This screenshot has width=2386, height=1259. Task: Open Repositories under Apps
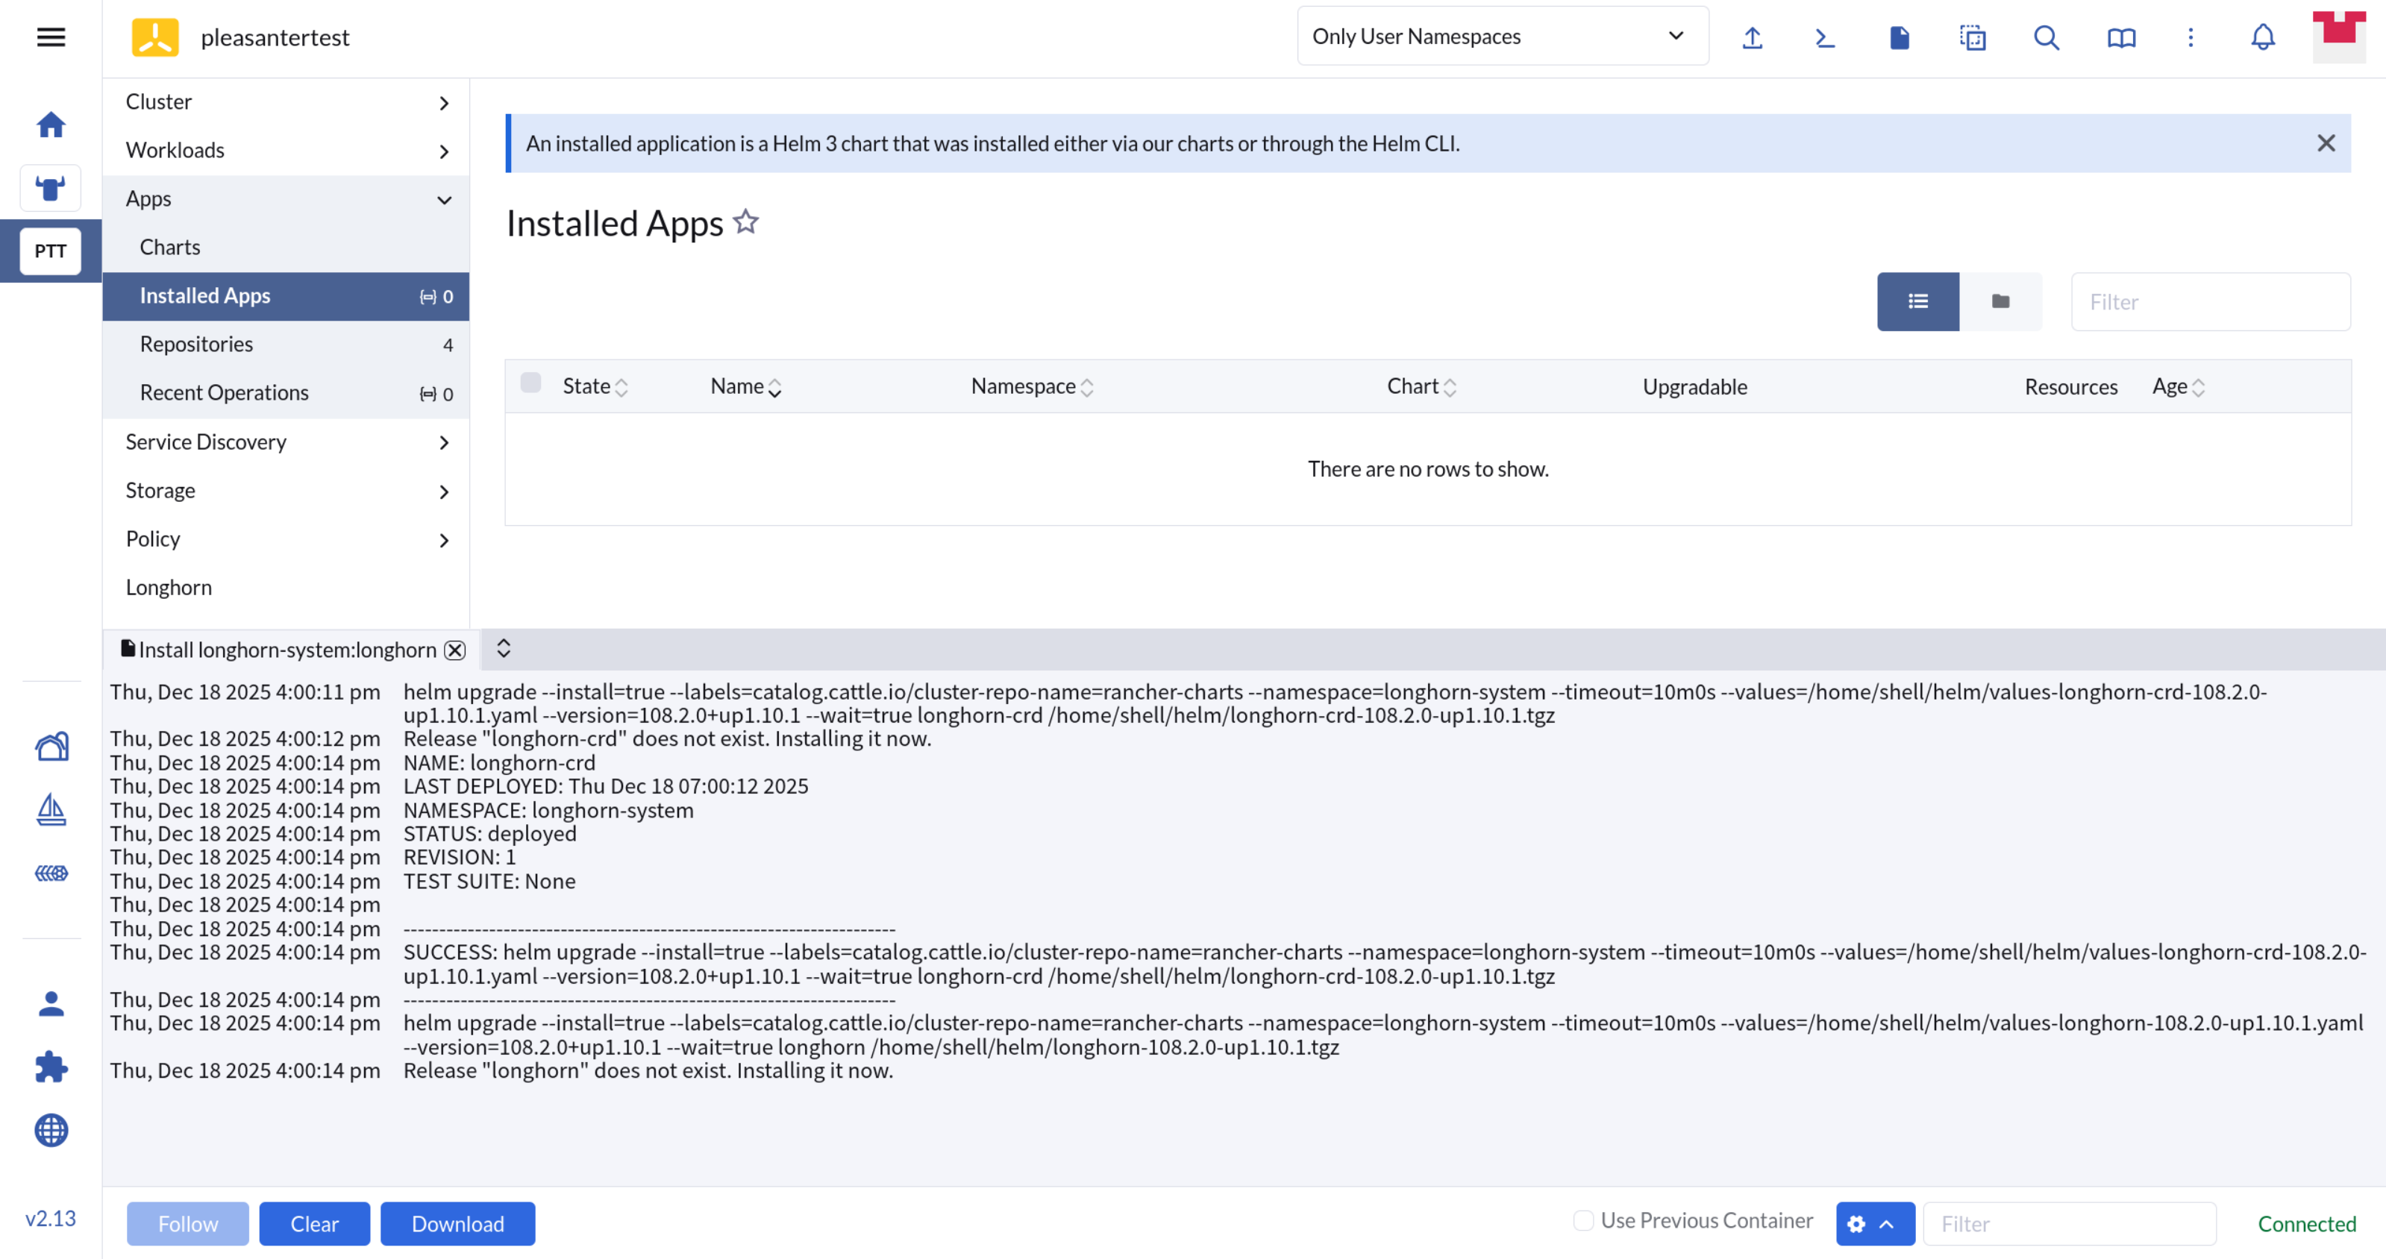click(x=196, y=345)
